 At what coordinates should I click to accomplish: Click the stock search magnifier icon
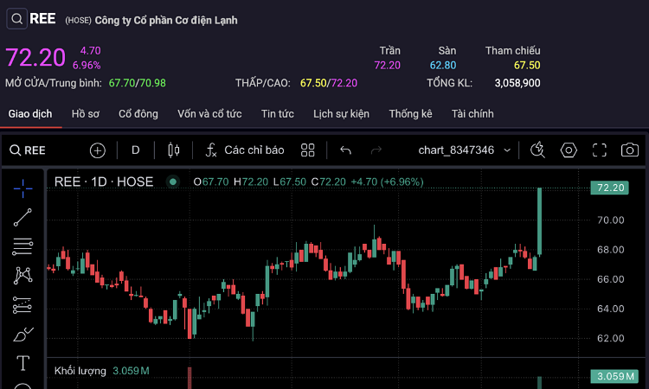click(17, 19)
